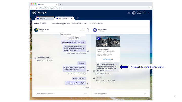Click the browser back arrow

tap(31, 8)
